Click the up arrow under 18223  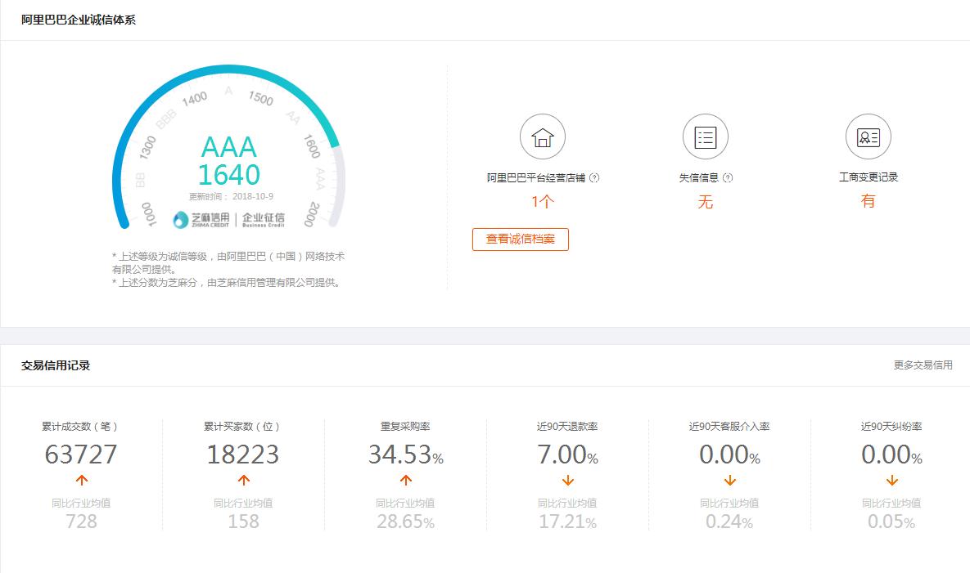(x=243, y=480)
